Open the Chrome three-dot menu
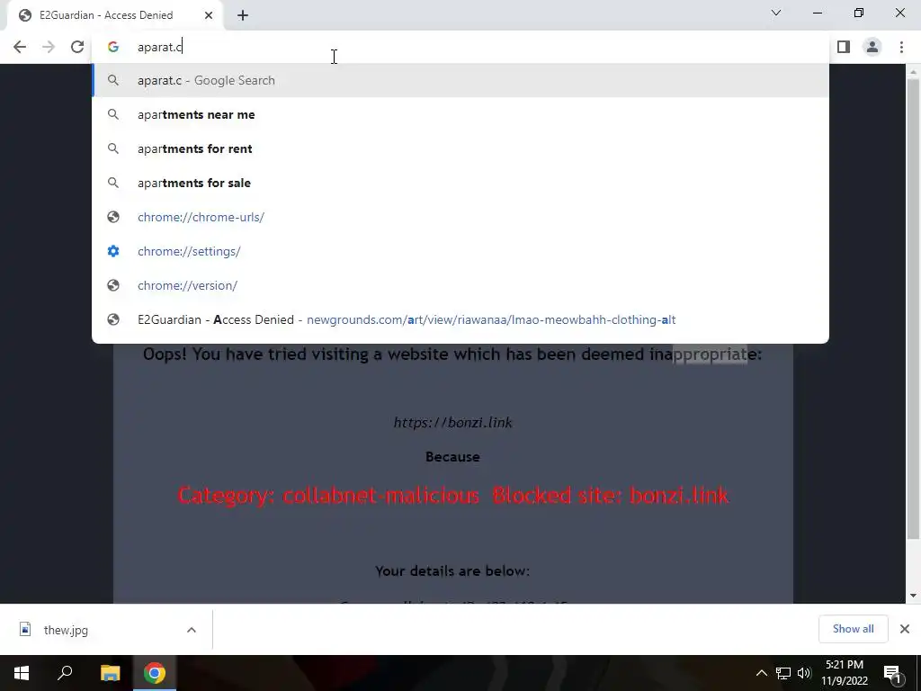 pyautogui.click(x=901, y=47)
